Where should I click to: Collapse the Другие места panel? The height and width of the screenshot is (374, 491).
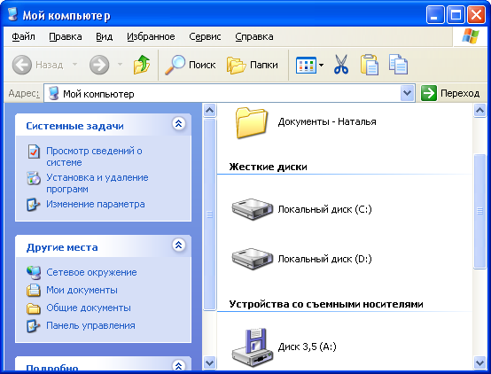[178, 245]
